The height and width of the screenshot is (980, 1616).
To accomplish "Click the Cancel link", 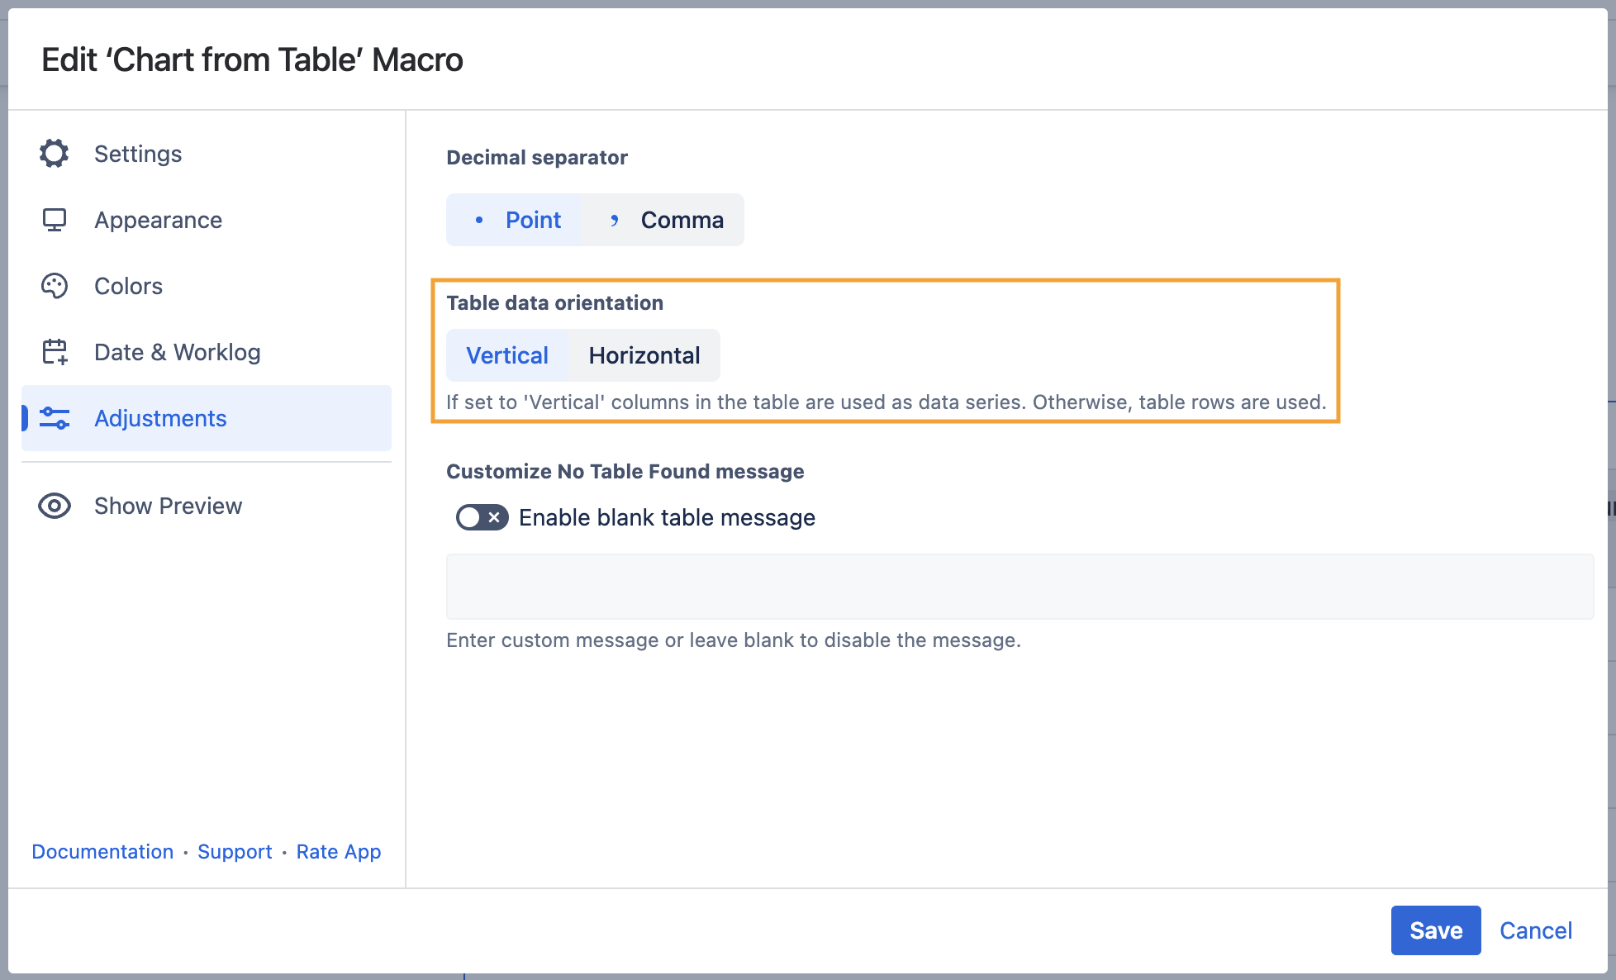I will pos(1535,930).
